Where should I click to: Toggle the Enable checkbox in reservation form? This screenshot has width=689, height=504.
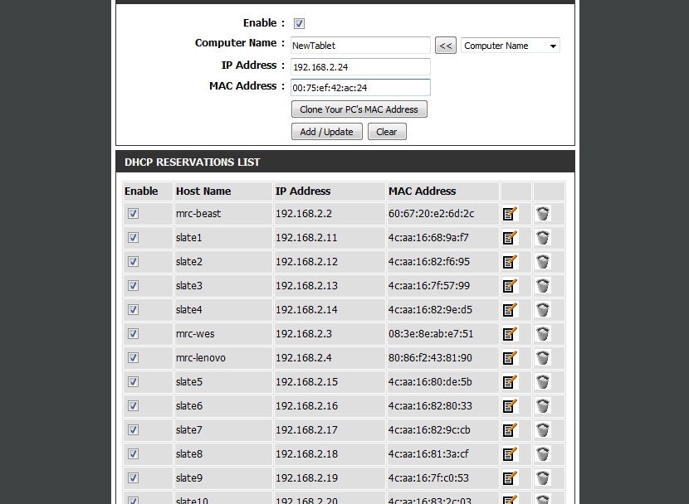[x=299, y=24]
